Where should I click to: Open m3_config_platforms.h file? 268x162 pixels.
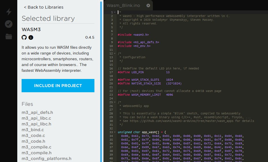47,159
